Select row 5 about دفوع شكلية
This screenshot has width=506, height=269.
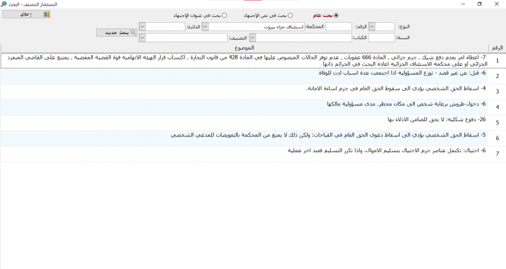click(x=244, y=123)
